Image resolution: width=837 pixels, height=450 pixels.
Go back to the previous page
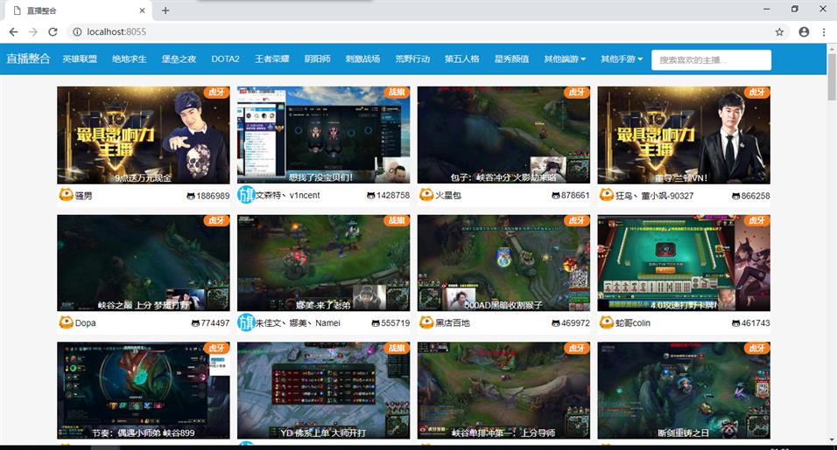coord(13,32)
